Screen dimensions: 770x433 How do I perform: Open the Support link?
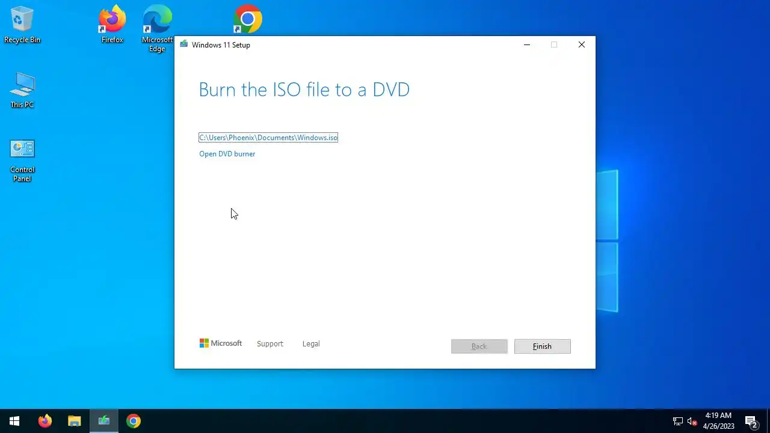(x=270, y=344)
